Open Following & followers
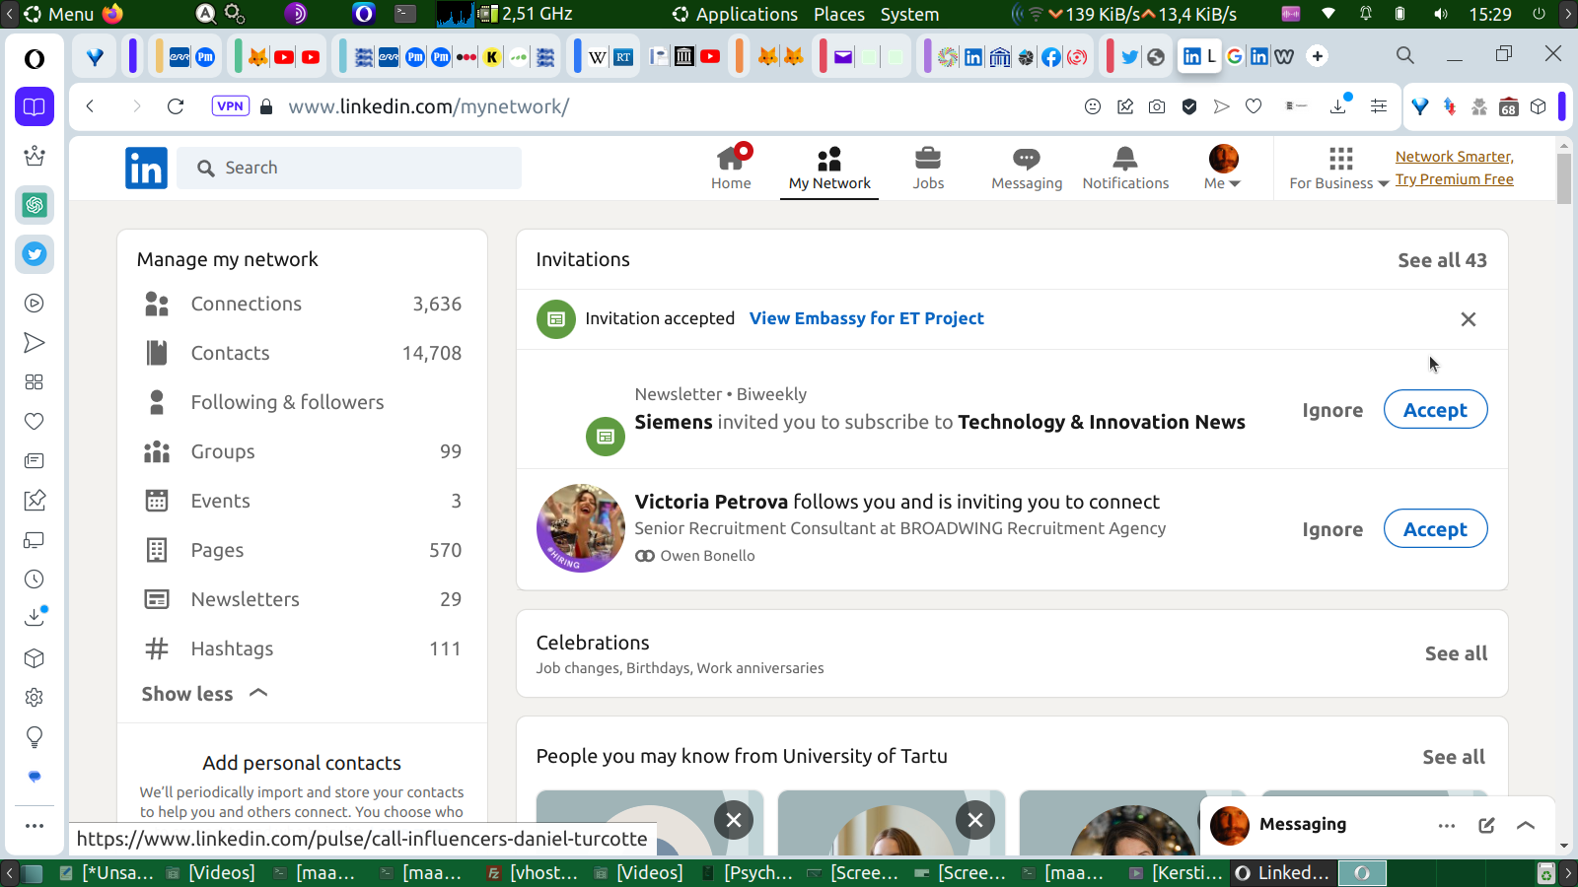This screenshot has width=1578, height=887. click(302, 402)
